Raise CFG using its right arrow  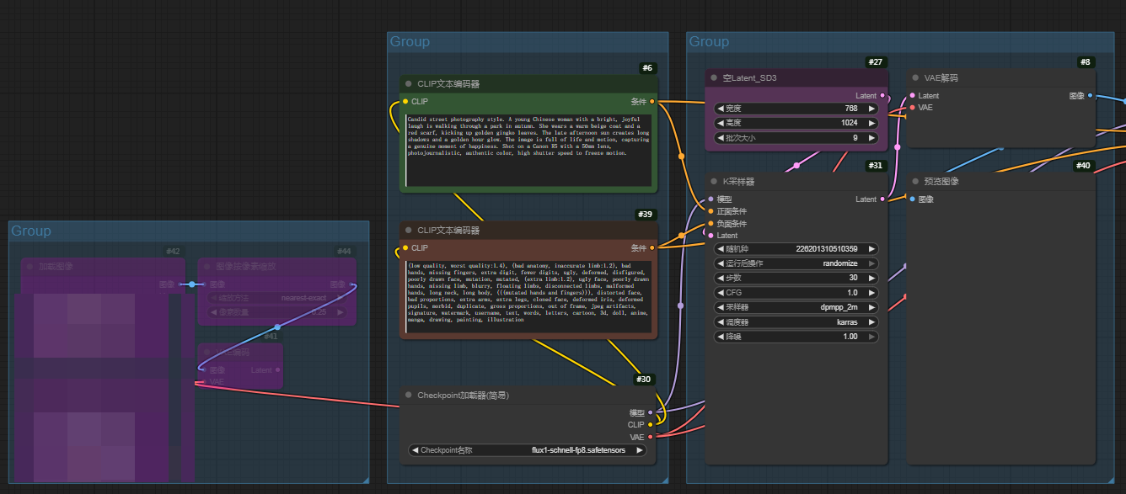click(872, 293)
